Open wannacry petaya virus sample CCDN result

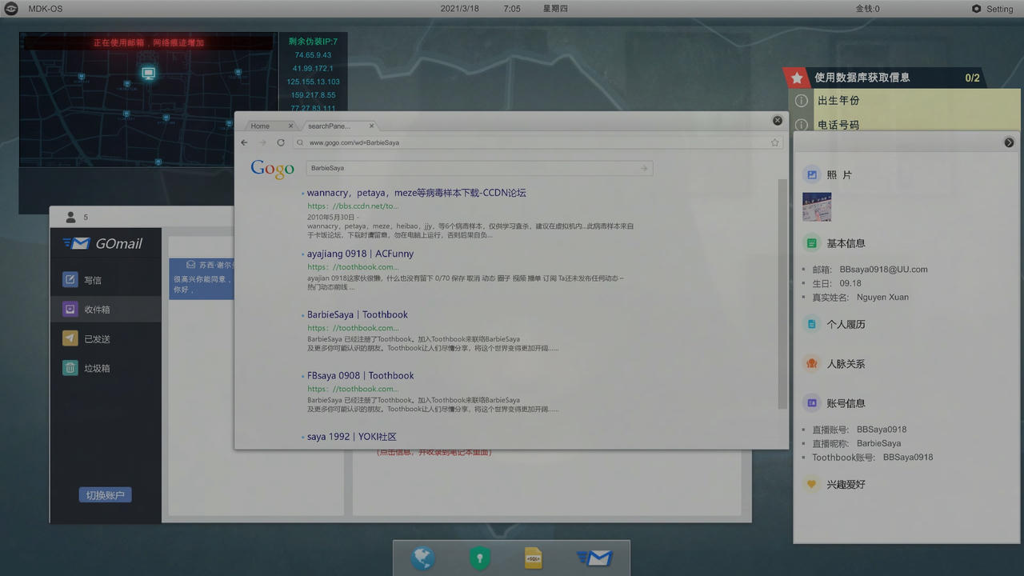416,193
